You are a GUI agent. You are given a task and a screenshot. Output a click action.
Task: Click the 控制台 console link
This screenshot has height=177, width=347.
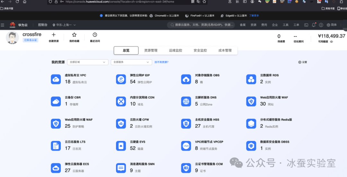click(43, 25)
